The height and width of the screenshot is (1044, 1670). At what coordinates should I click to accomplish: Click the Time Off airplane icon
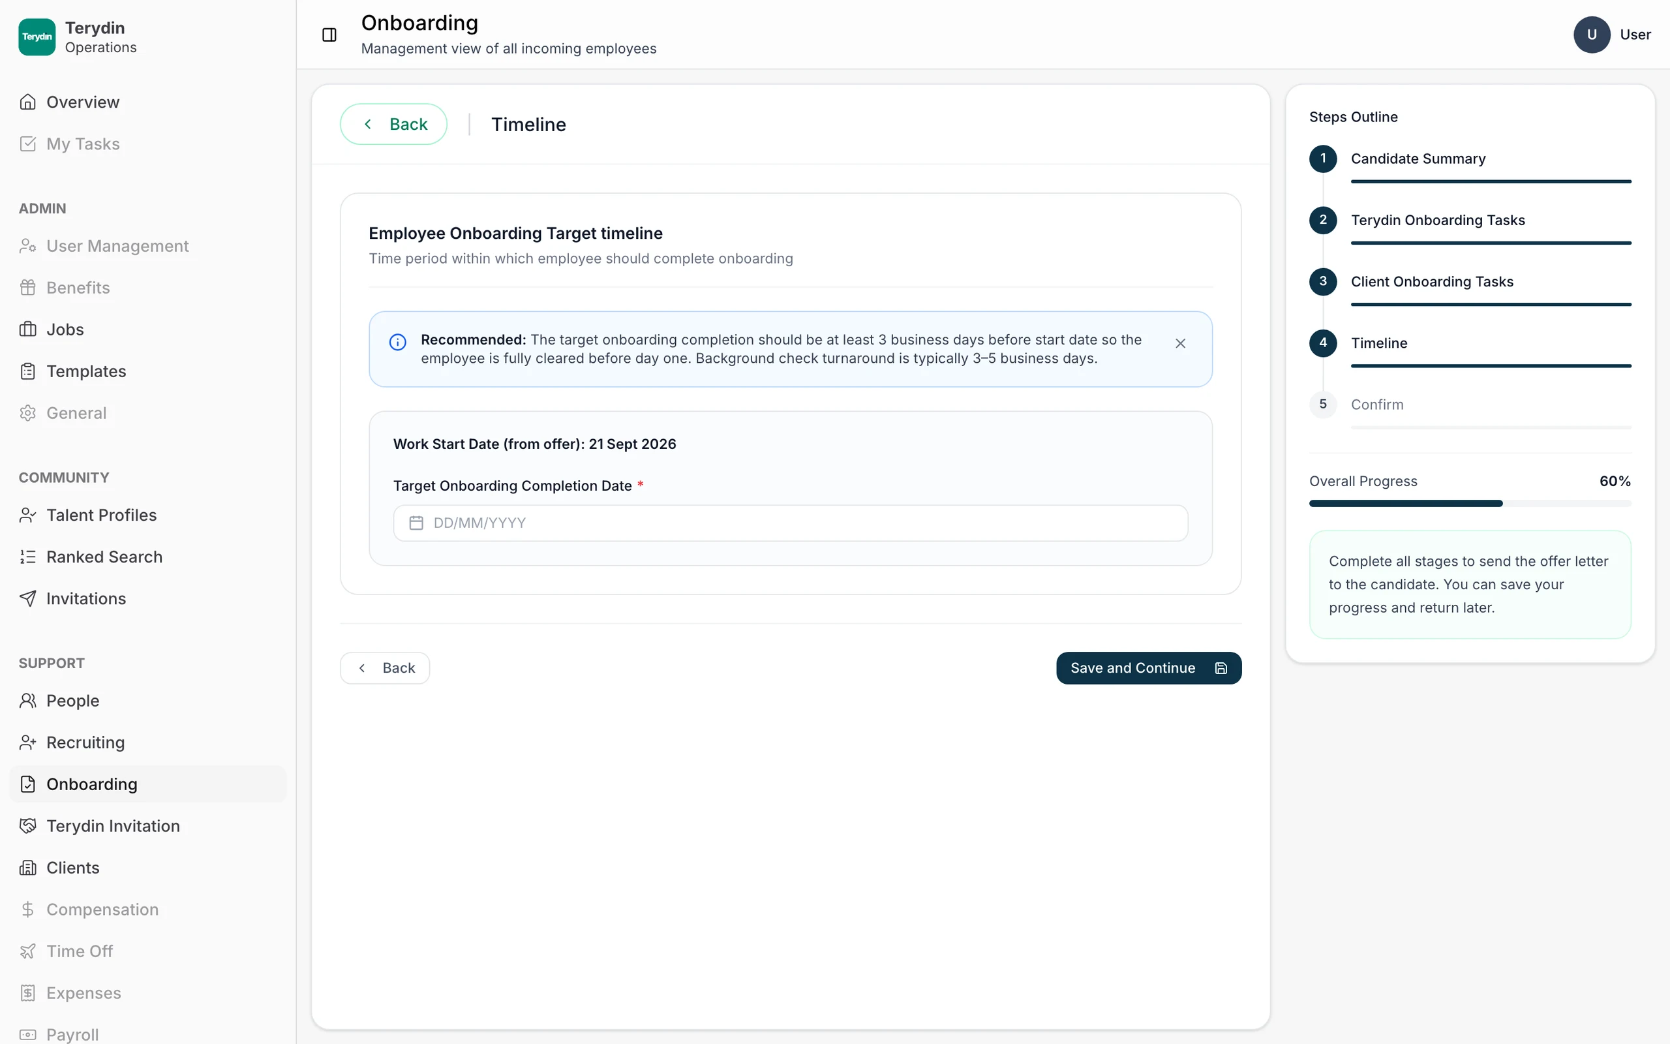27,951
